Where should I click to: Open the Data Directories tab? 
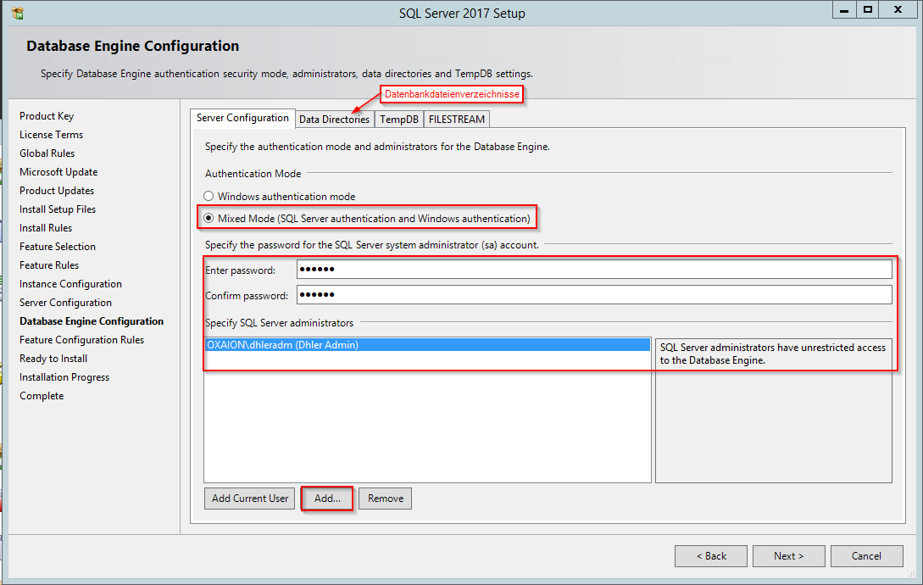pos(334,119)
